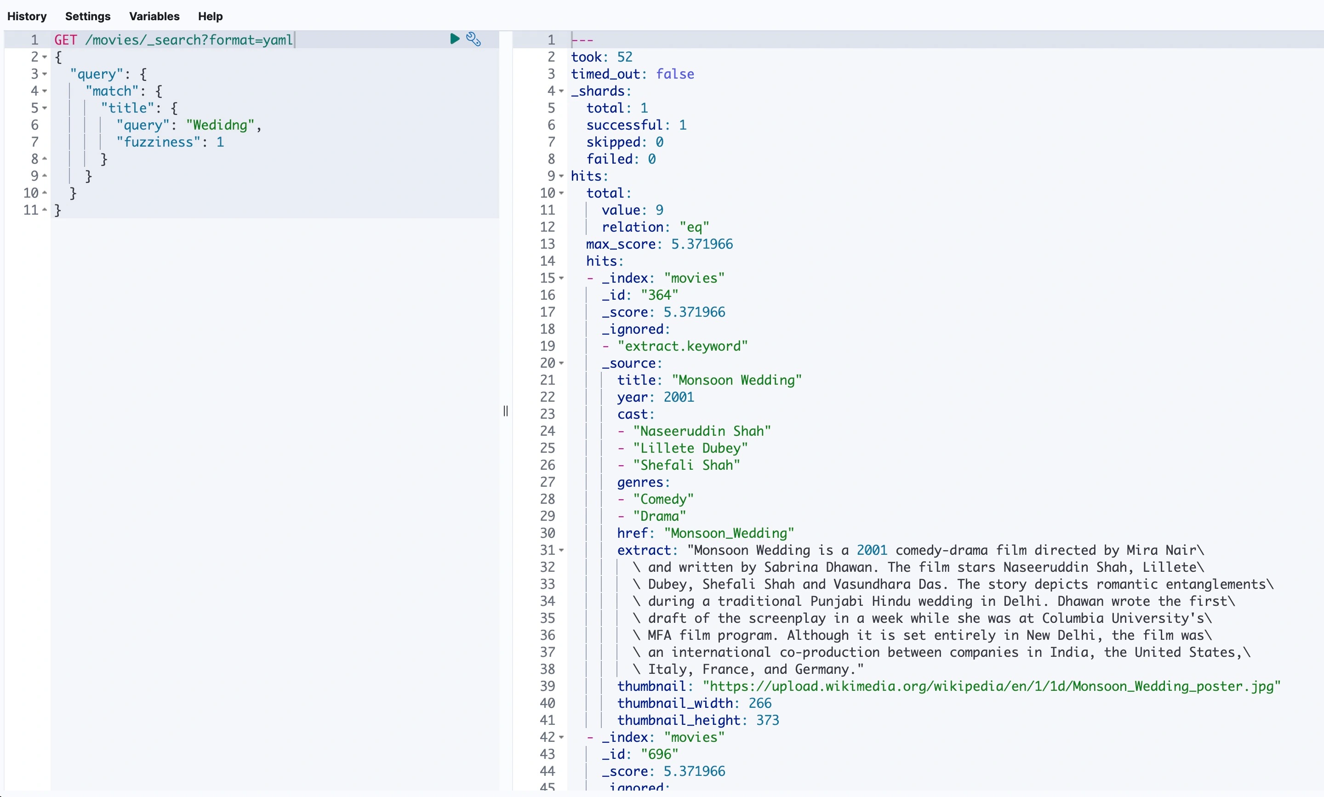Image resolution: width=1324 pixels, height=797 pixels.
Task: Collapse the first movies hit on line 15
Action: click(x=561, y=278)
